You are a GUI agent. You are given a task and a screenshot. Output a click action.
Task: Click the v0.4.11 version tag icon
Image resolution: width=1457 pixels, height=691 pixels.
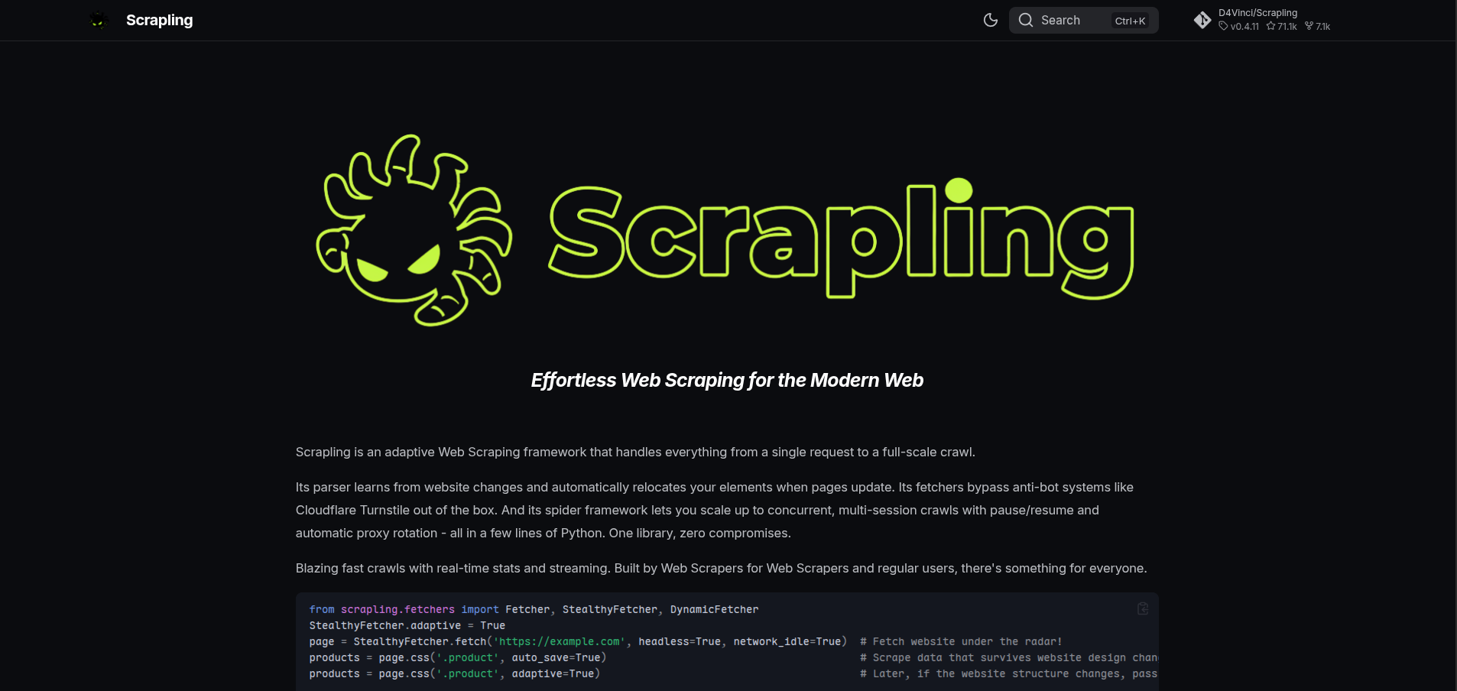1223,26
